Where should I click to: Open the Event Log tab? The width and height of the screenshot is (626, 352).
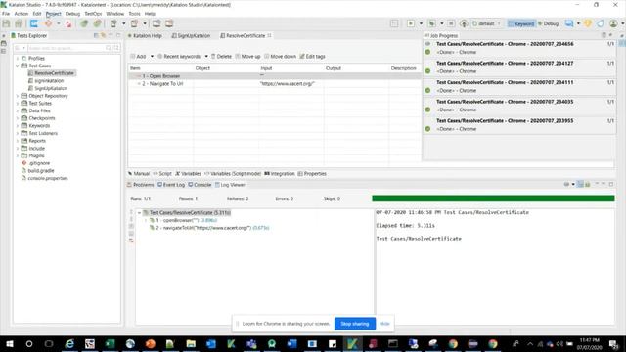click(171, 185)
